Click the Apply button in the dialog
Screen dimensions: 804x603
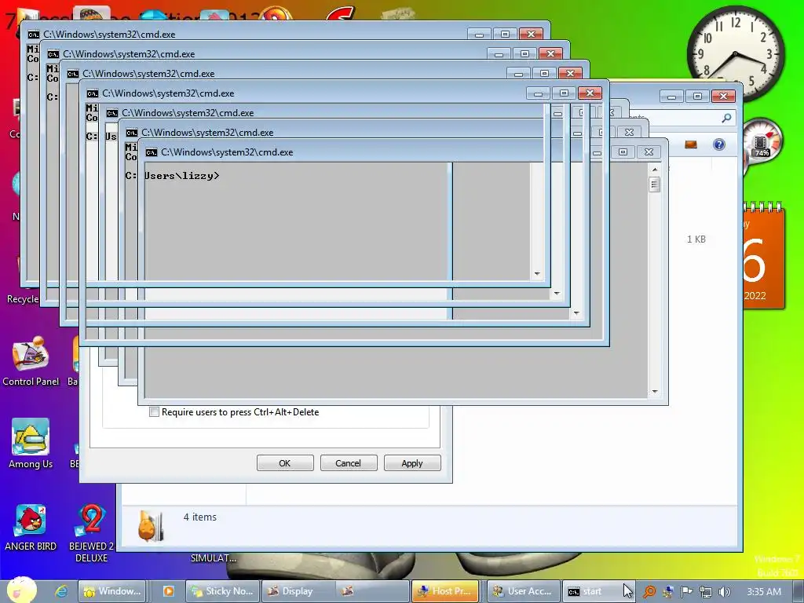[412, 463]
